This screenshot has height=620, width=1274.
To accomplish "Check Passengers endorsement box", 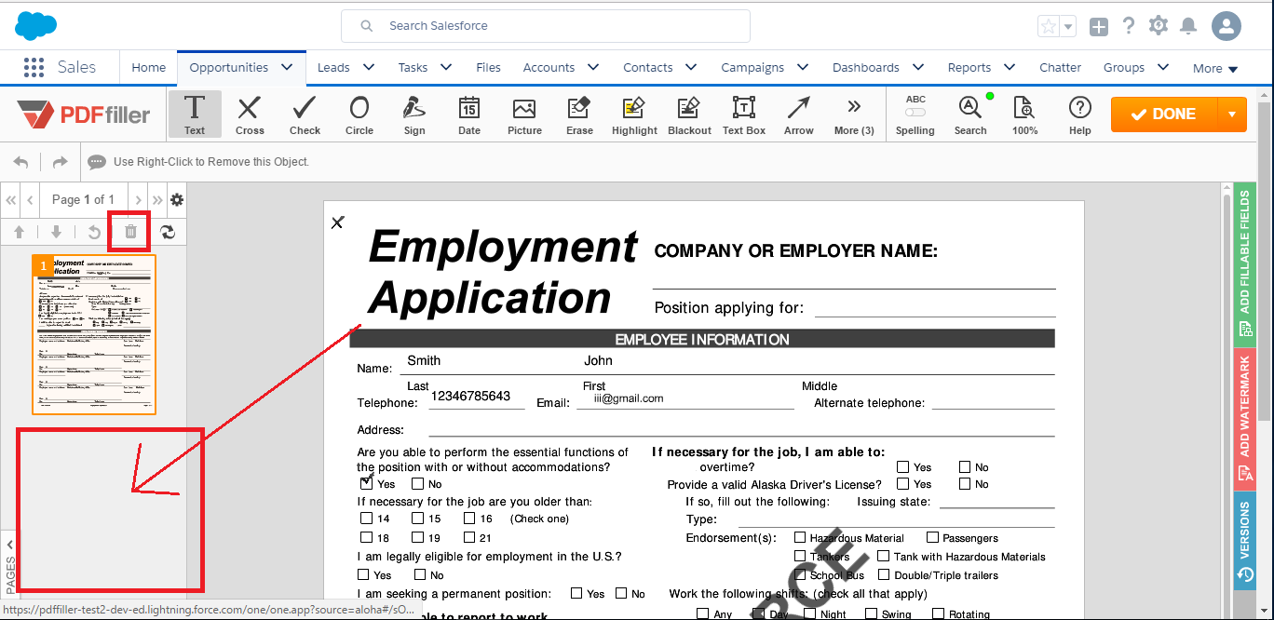I will [932, 537].
